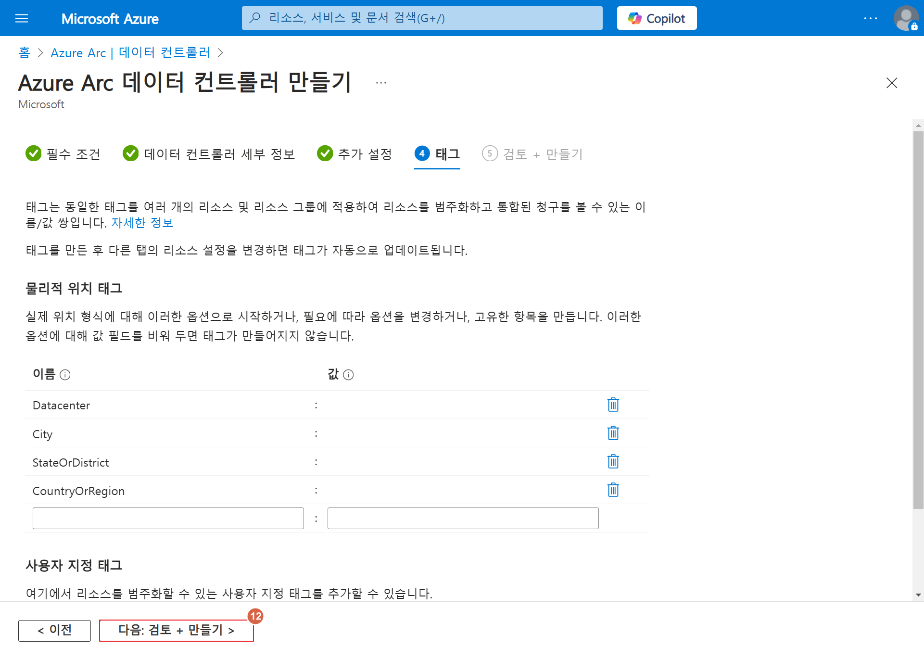Delete the CountryOrRegion tag row
Screen dimensions: 924x659
[613, 490]
